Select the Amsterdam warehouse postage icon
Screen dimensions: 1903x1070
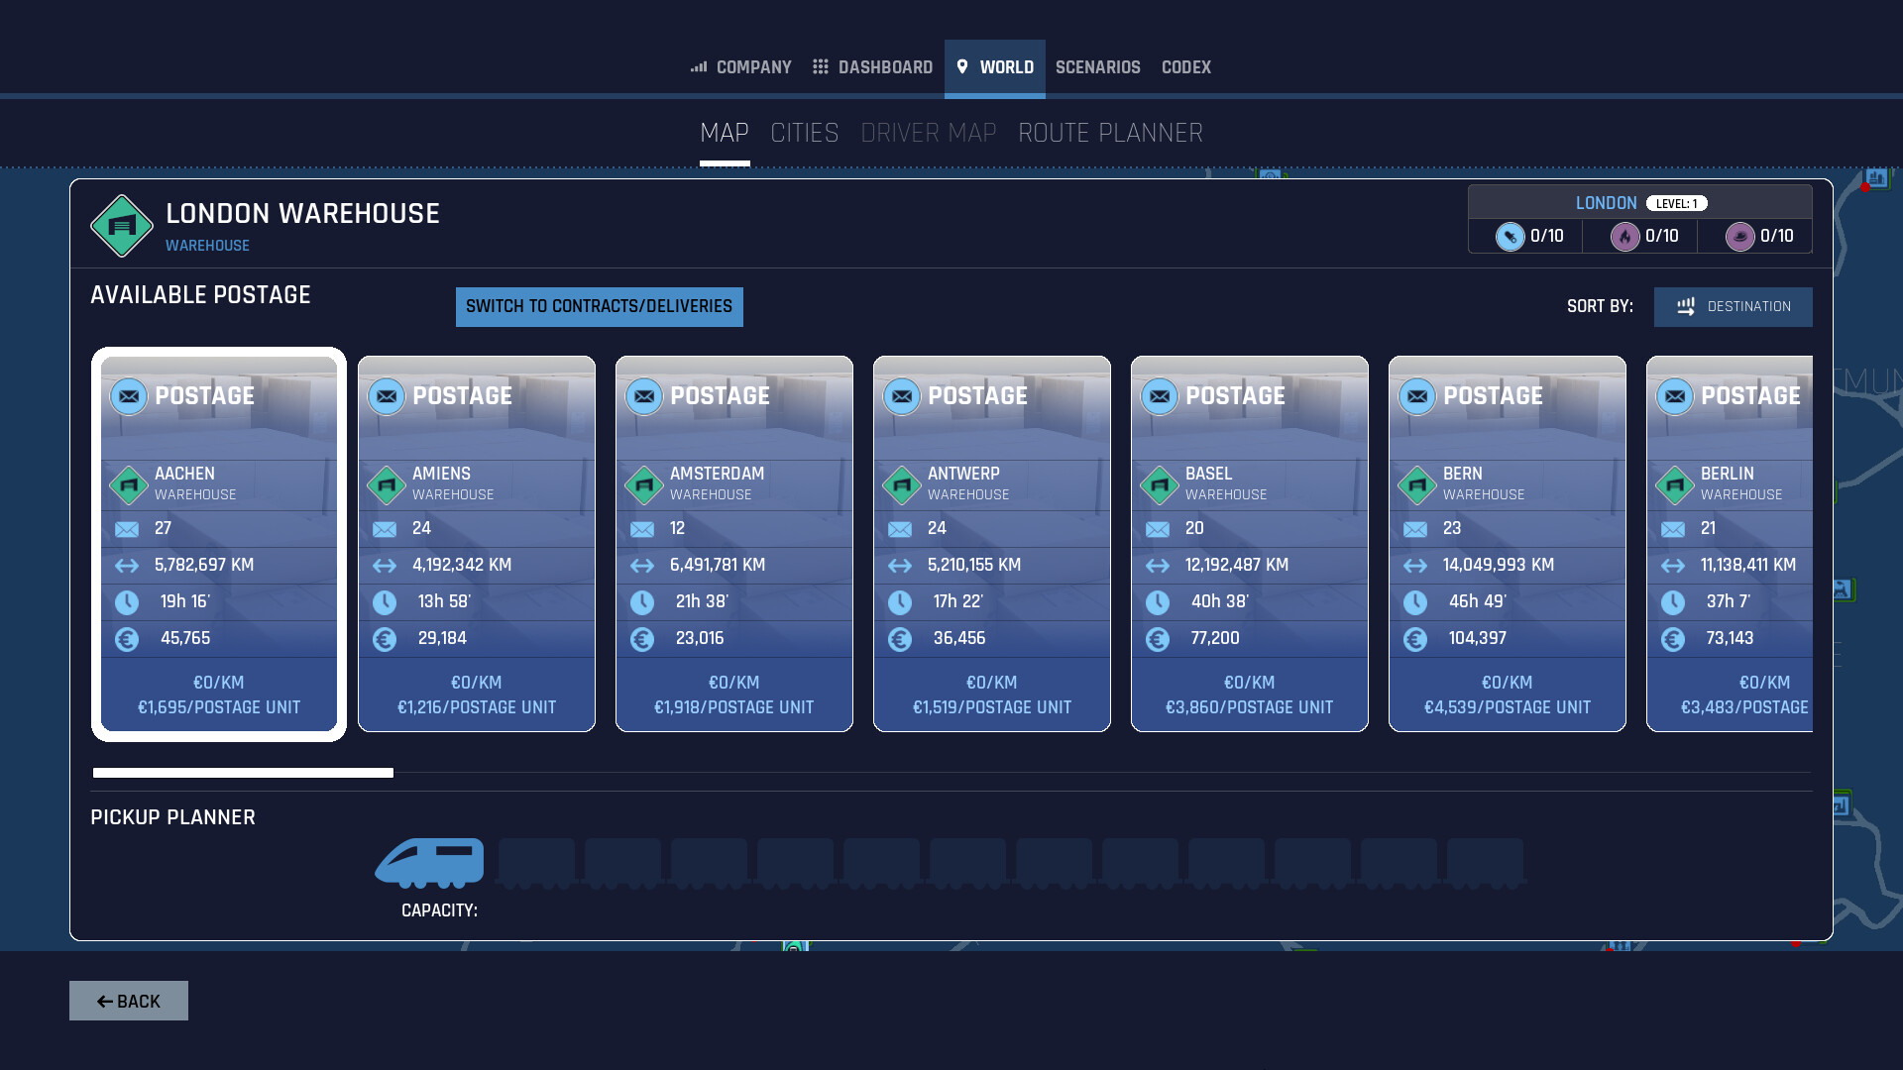coord(641,396)
